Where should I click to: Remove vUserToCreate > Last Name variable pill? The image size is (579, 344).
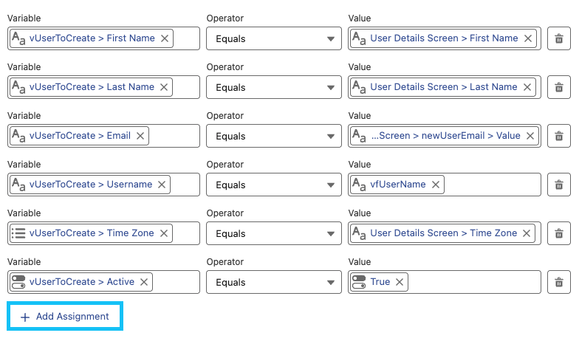pyautogui.click(x=163, y=87)
